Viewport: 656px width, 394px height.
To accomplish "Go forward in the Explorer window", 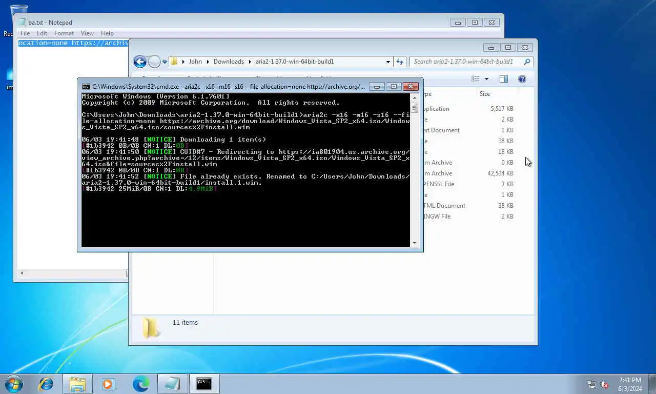I will (x=154, y=62).
